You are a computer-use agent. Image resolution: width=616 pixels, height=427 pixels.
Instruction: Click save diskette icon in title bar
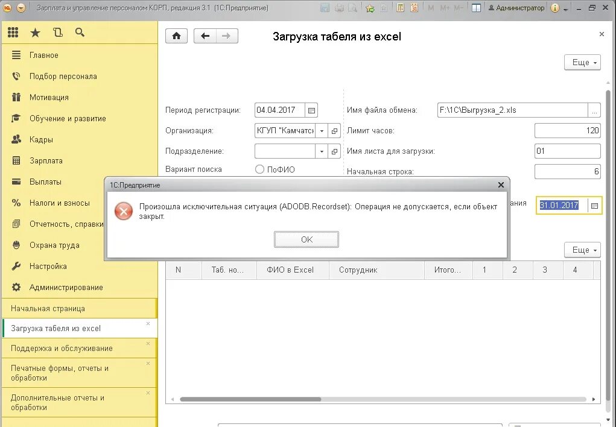click(325, 8)
